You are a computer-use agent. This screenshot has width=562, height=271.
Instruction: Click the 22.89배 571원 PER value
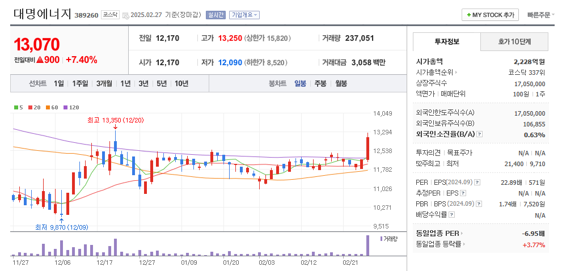point(523,183)
